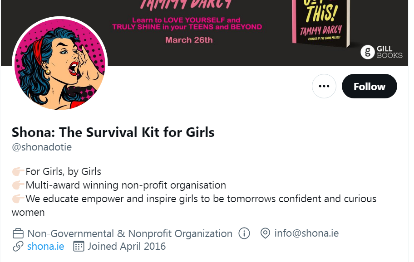The width and height of the screenshot is (414, 262).
Task: Click the calendar joined-date icon
Action: pyautogui.click(x=79, y=247)
